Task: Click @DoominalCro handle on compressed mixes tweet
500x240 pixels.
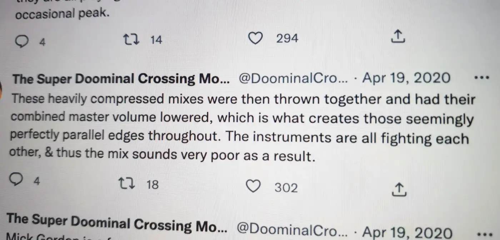Action: coord(293,78)
